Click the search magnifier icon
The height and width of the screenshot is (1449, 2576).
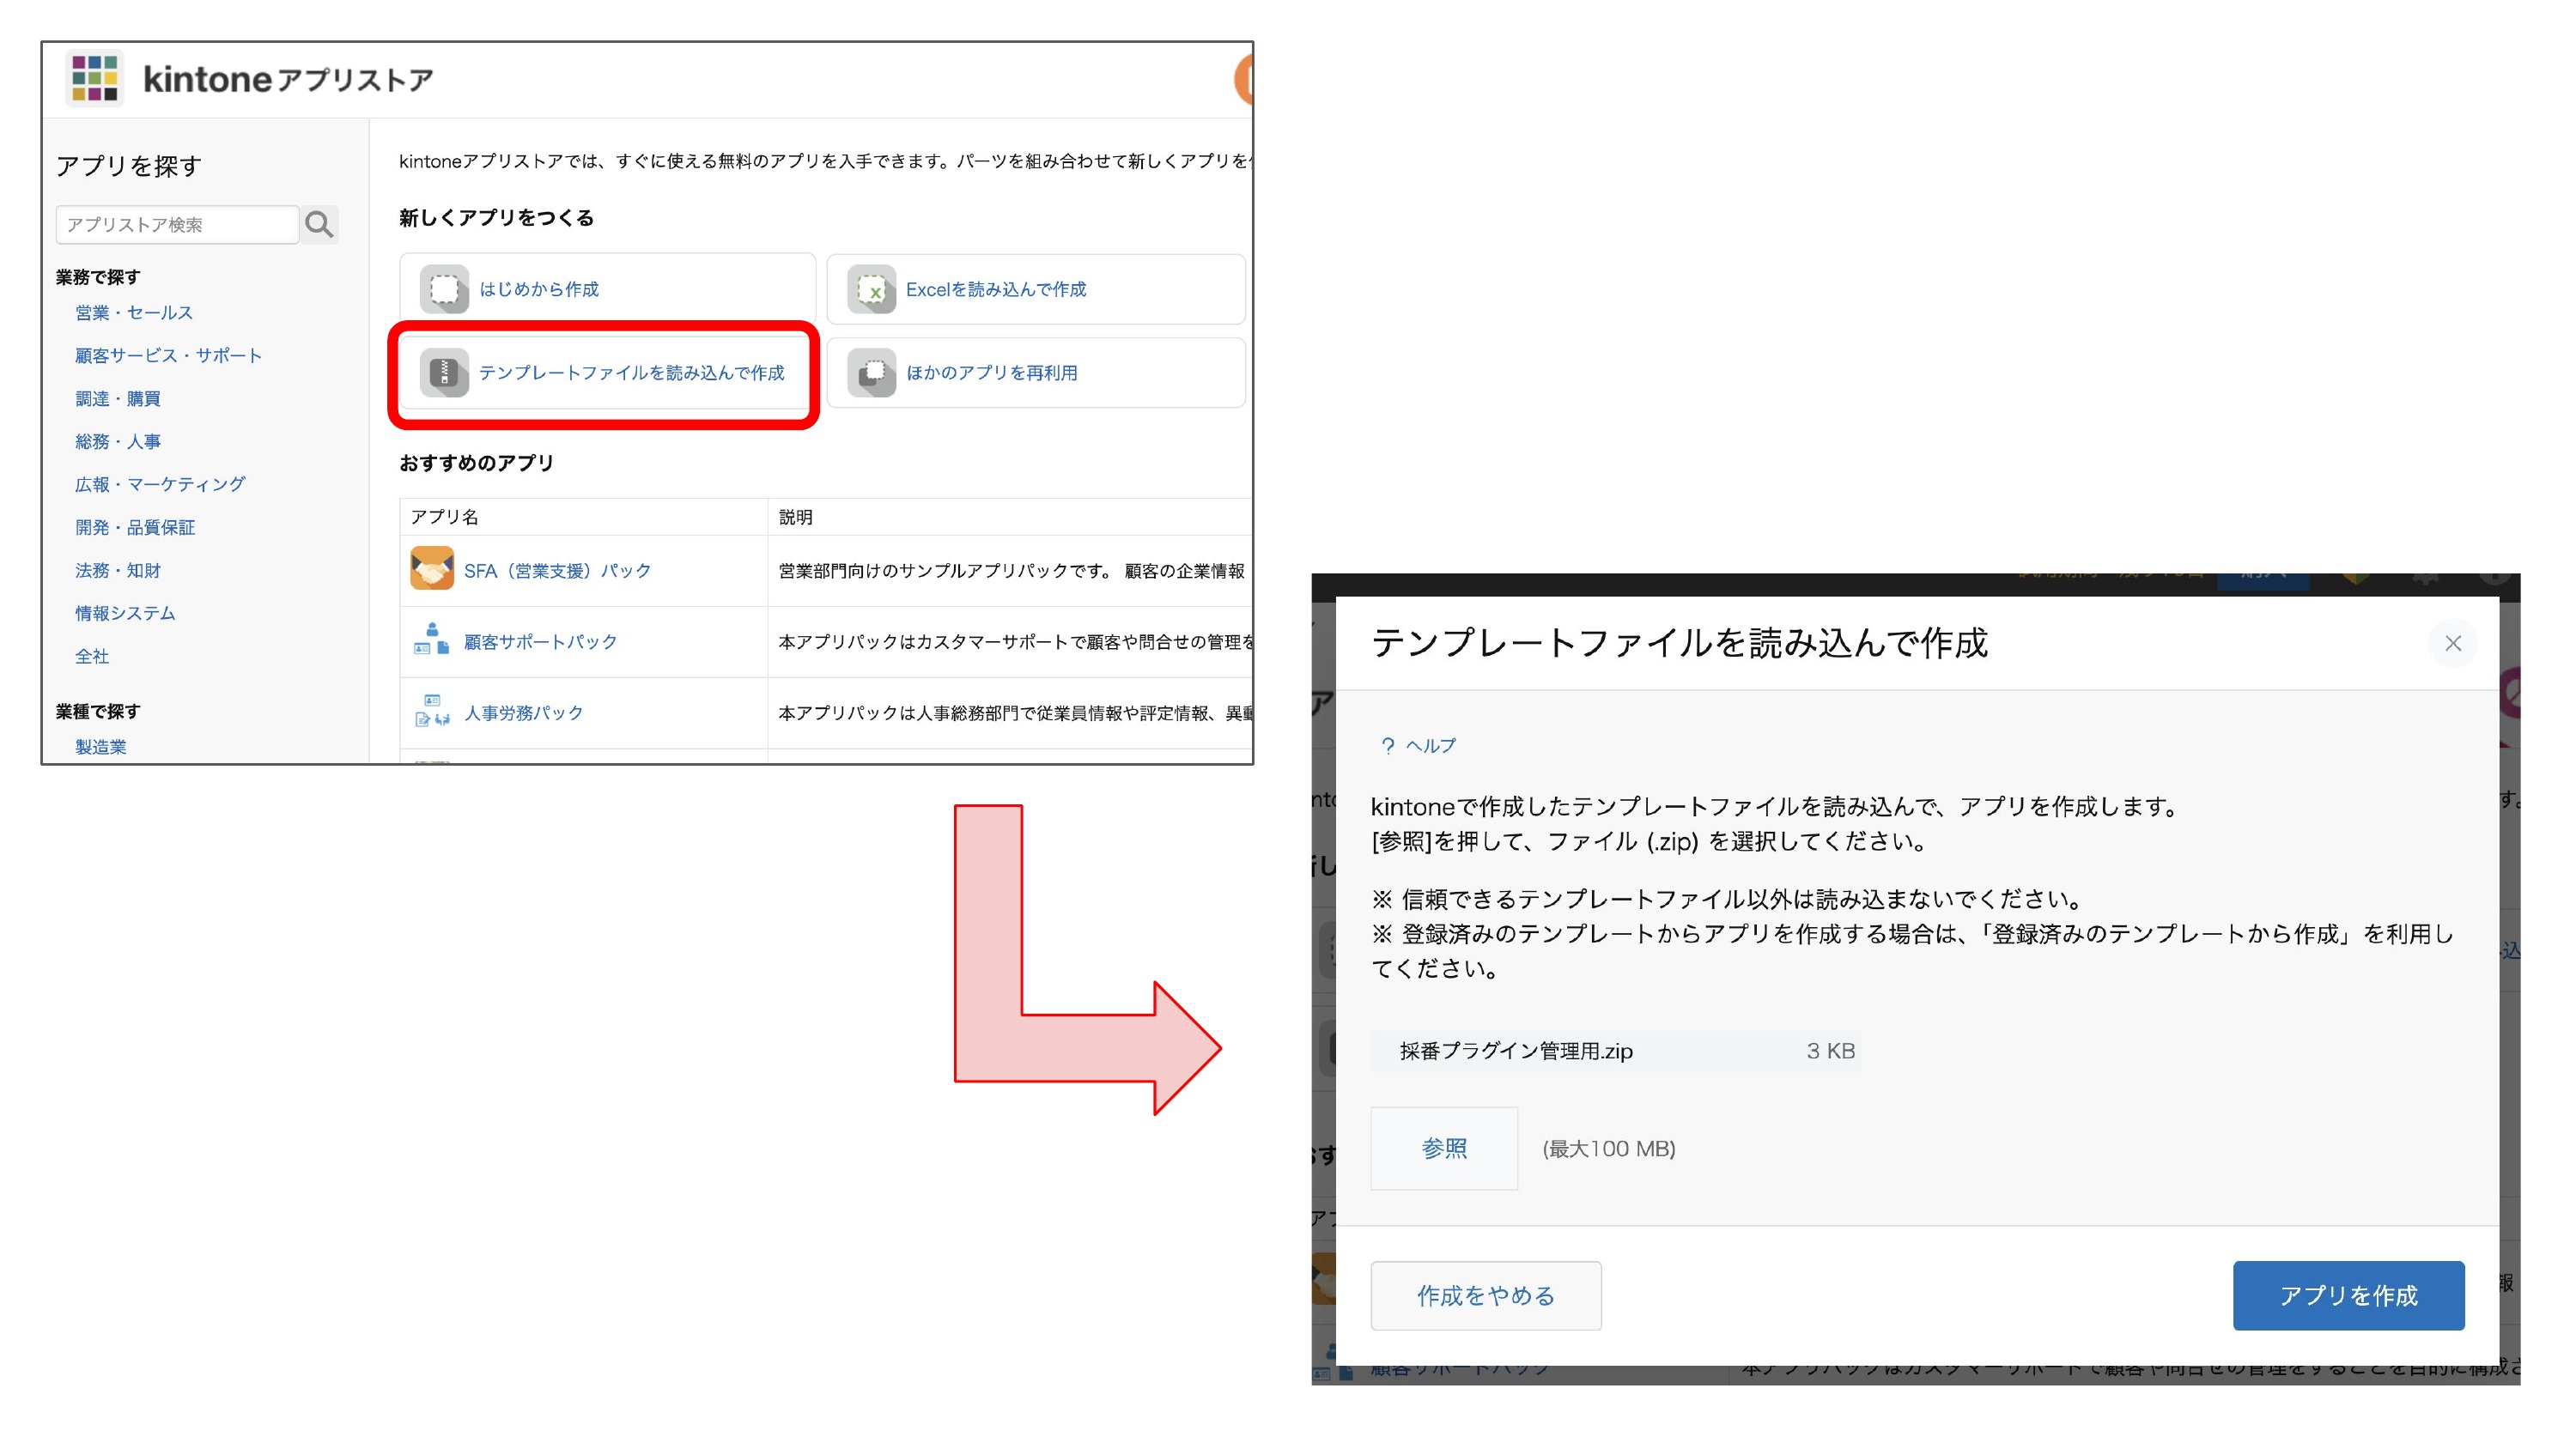pyautogui.click(x=319, y=224)
